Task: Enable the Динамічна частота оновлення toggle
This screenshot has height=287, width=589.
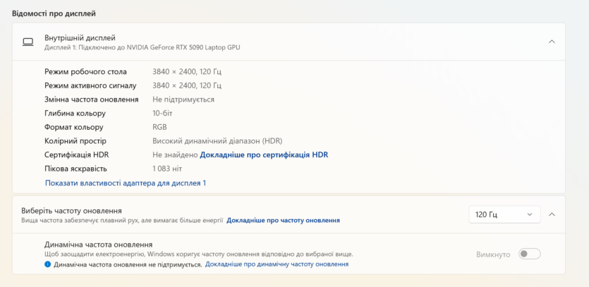Action: click(x=529, y=255)
